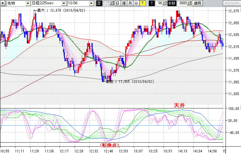Switch chart to weekly 週 timeframe
241x154 pixels.
[x=124, y=3]
